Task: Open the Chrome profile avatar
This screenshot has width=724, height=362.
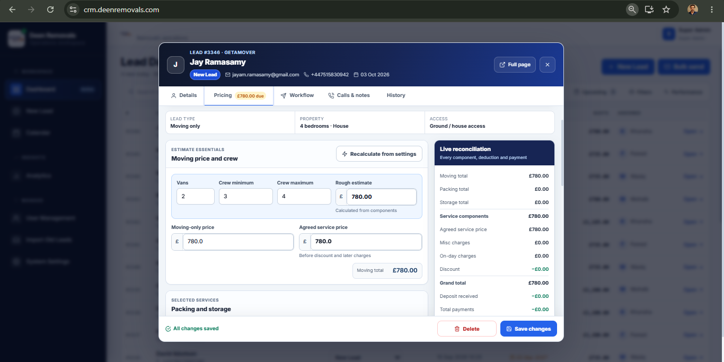Action: [x=693, y=9]
